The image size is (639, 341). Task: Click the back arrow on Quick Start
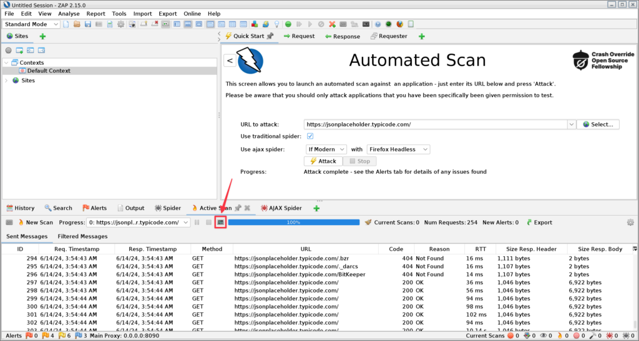click(x=230, y=60)
